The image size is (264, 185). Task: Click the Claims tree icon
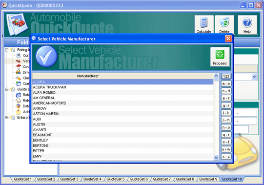[x=19, y=78]
